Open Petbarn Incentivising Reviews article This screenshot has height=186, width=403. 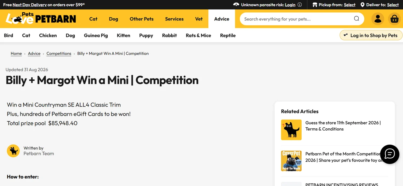click(342, 184)
